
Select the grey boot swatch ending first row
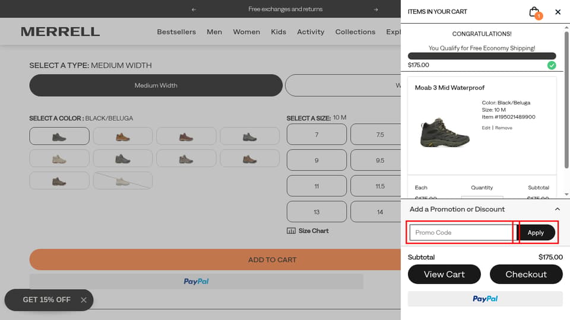click(250, 136)
